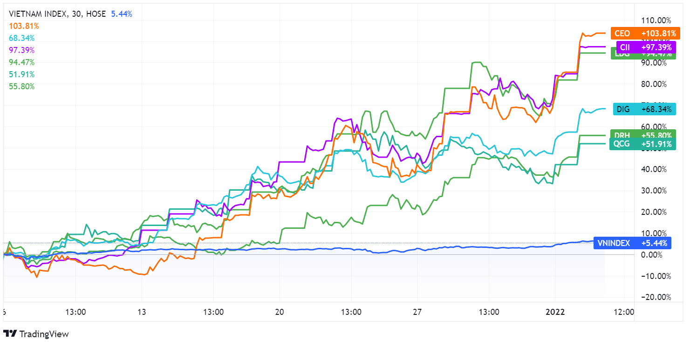The height and width of the screenshot is (346, 690).
Task: Click the 110.00% price scale label
Action: pyautogui.click(x=654, y=20)
